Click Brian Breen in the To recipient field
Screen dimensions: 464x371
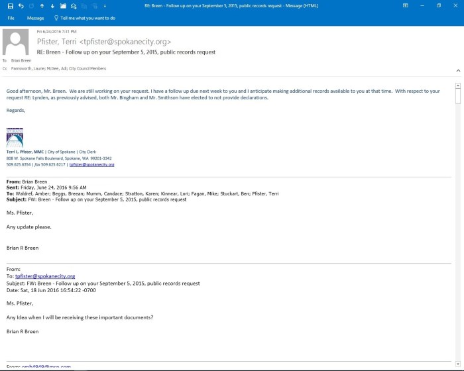coord(22,60)
